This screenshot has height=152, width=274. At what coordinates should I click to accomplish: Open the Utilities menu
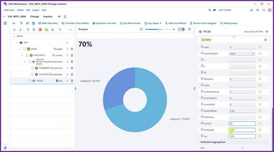pyautogui.click(x=20, y=10)
